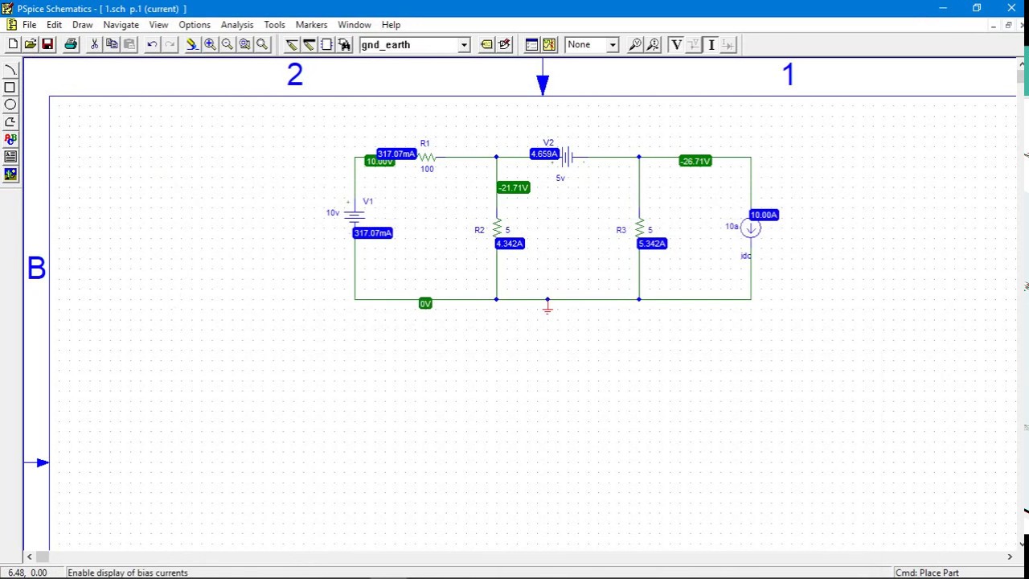Select the Draw Block tool
The height and width of the screenshot is (579, 1029).
point(327,45)
